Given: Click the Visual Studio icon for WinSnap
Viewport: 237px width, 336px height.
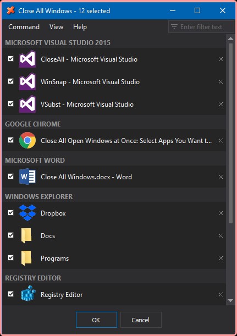Looking at the screenshot, I should 27,81.
